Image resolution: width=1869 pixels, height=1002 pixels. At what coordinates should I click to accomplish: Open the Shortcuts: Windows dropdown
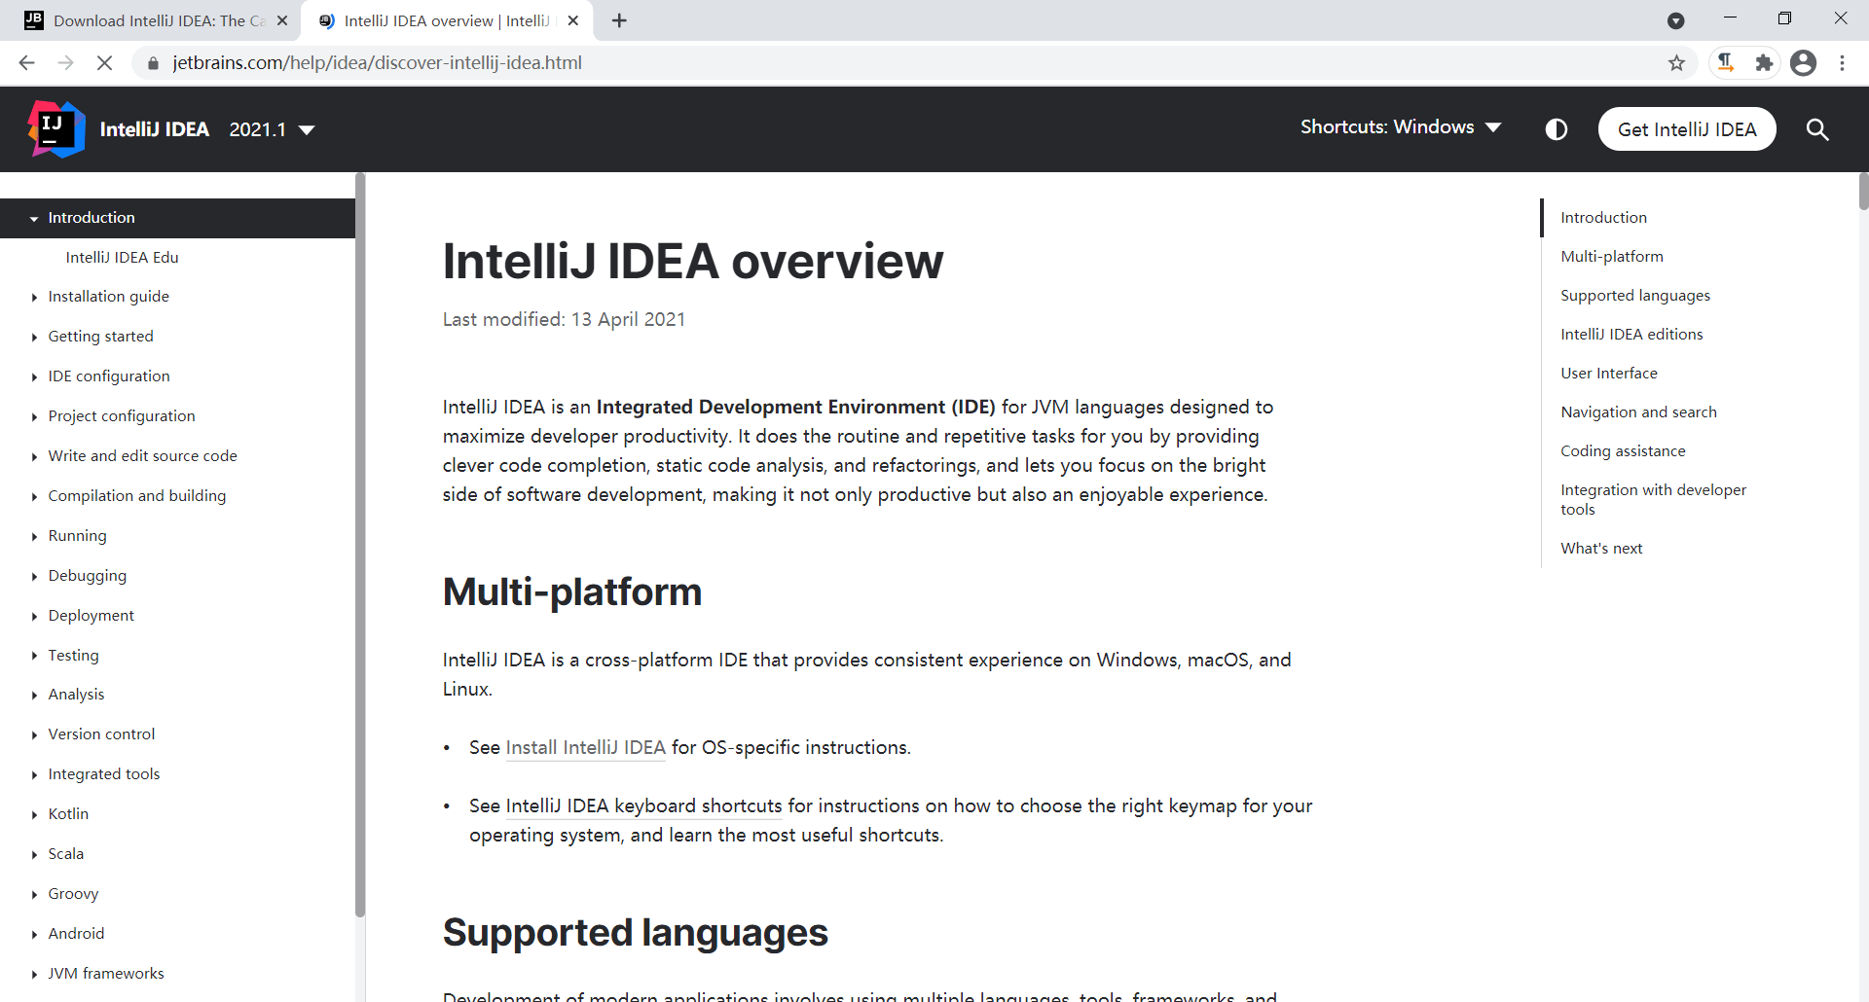click(1400, 127)
